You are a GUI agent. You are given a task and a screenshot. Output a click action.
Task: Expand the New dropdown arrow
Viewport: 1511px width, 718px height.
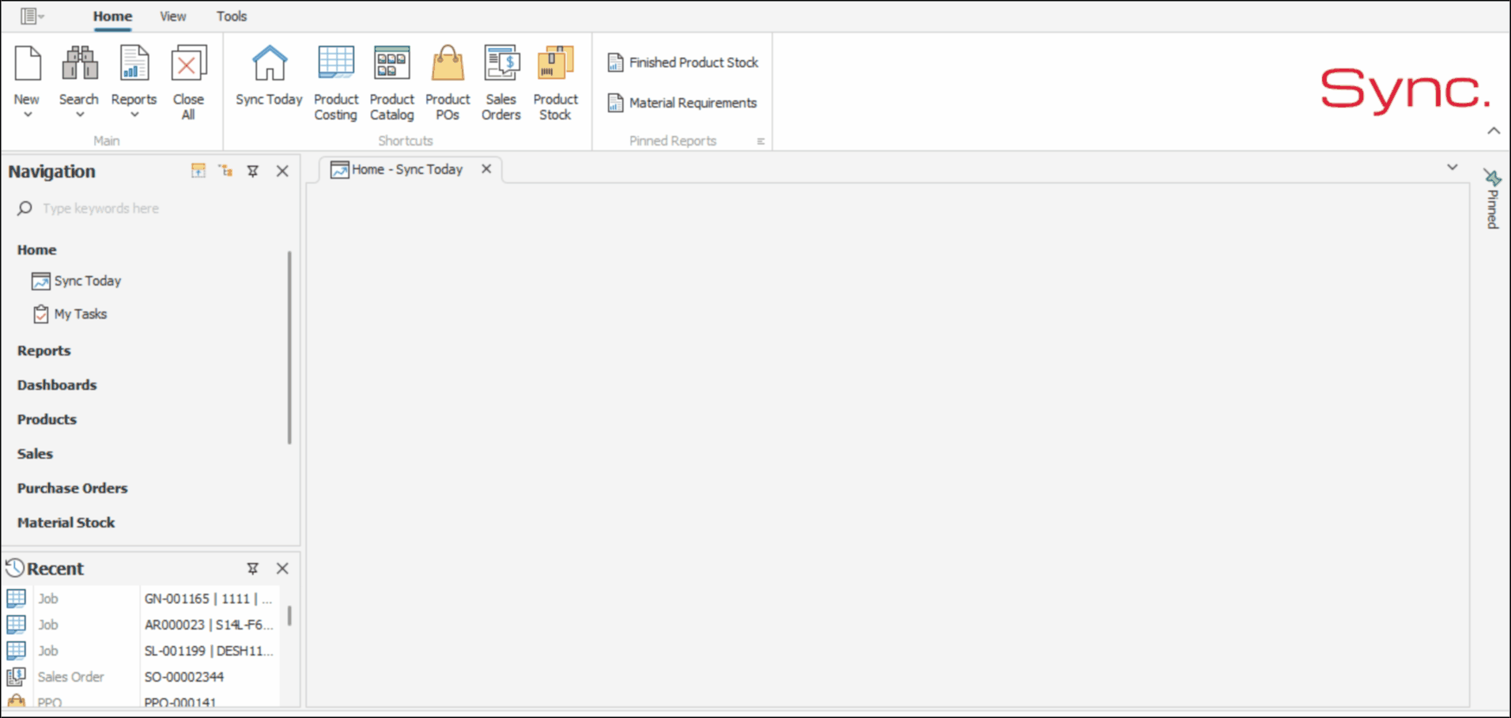click(x=27, y=115)
